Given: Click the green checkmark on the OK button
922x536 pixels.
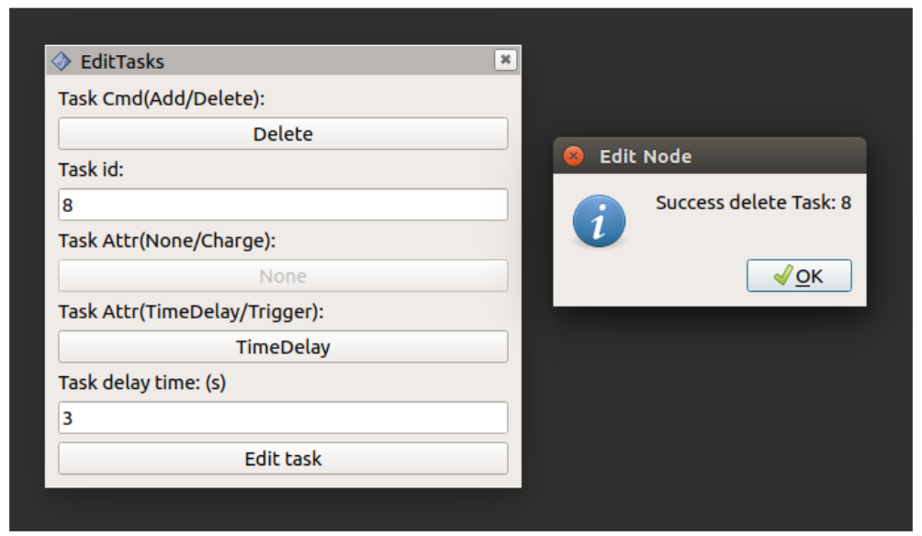Looking at the screenshot, I should point(783,275).
